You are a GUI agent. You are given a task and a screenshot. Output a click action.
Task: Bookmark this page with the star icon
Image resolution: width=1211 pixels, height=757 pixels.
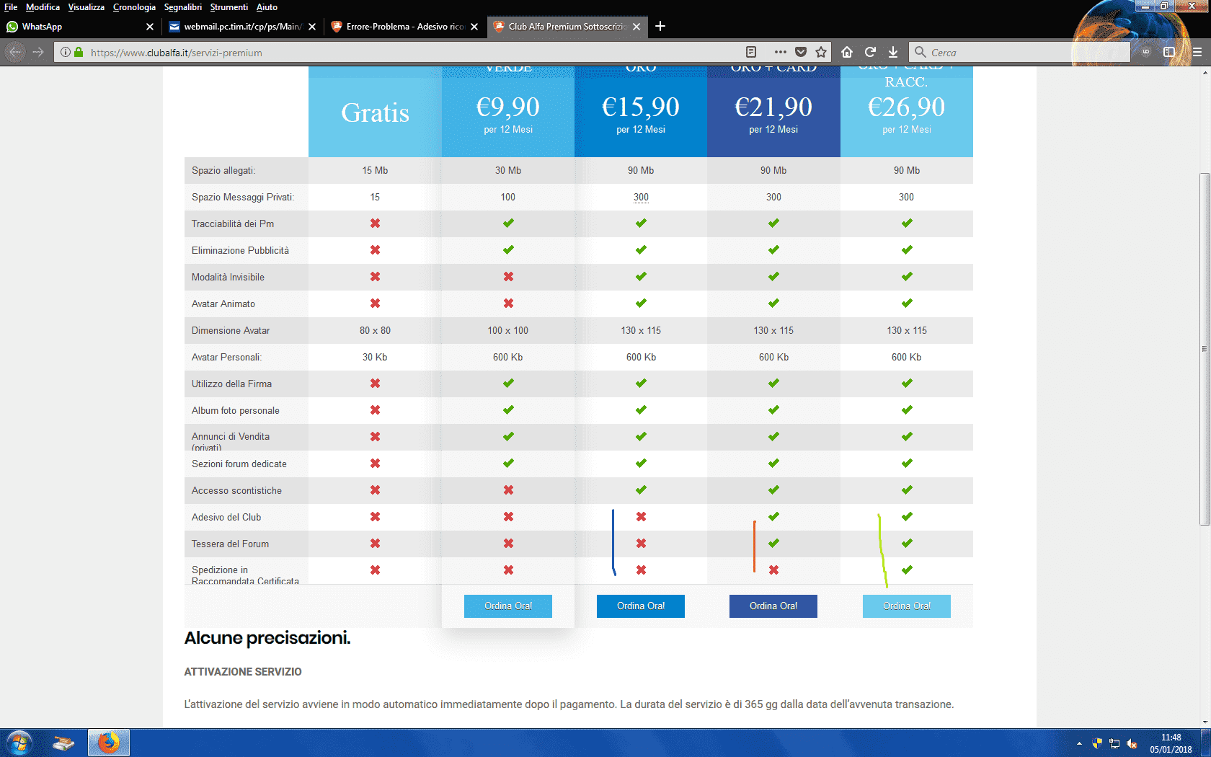(x=821, y=52)
